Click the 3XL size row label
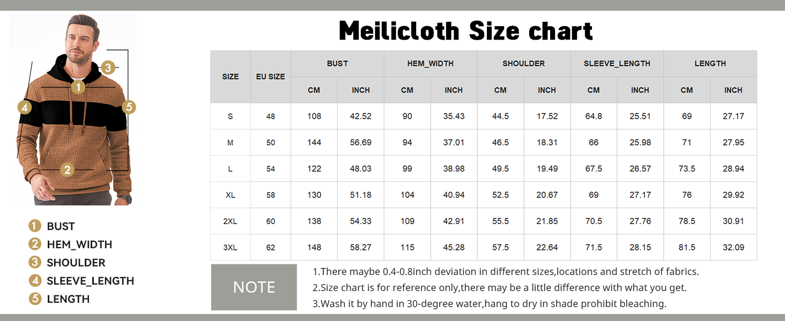 click(230, 248)
